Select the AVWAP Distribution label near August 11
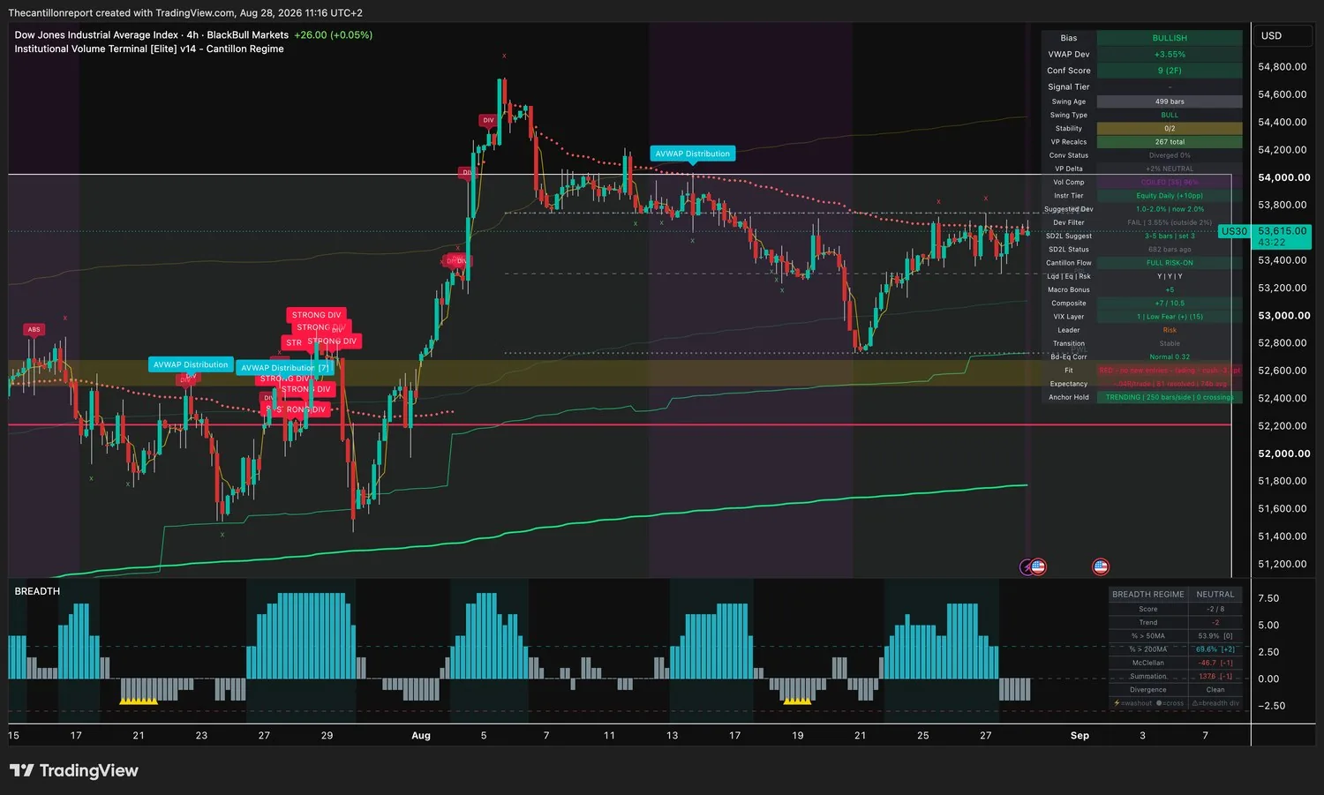The image size is (1324, 795). click(693, 154)
